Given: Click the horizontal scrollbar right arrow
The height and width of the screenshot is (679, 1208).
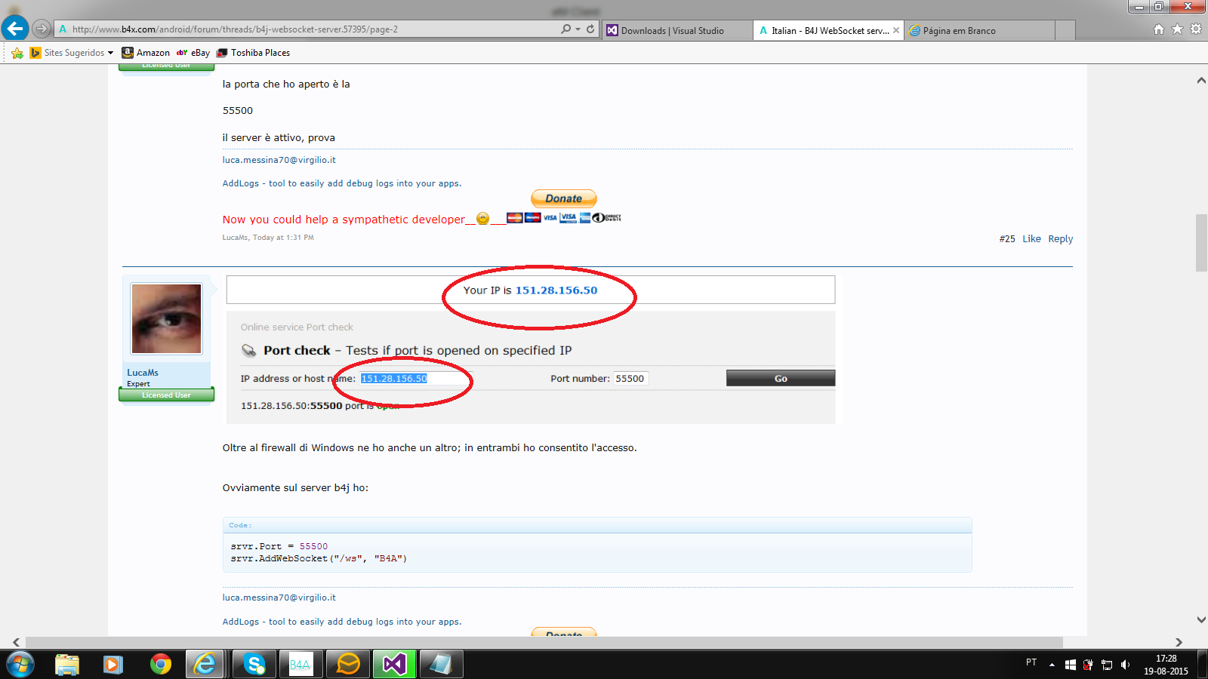Looking at the screenshot, I should (1179, 642).
